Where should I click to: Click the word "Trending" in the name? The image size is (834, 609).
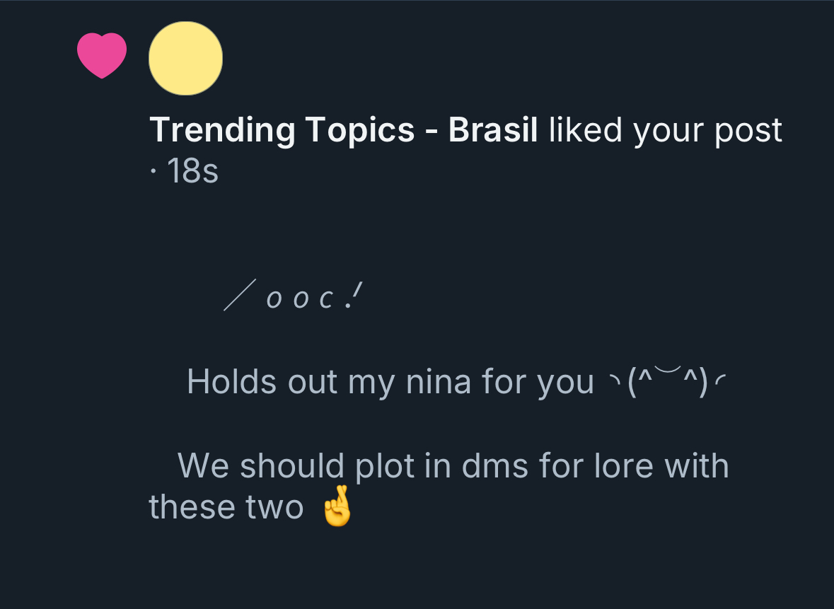point(222,130)
